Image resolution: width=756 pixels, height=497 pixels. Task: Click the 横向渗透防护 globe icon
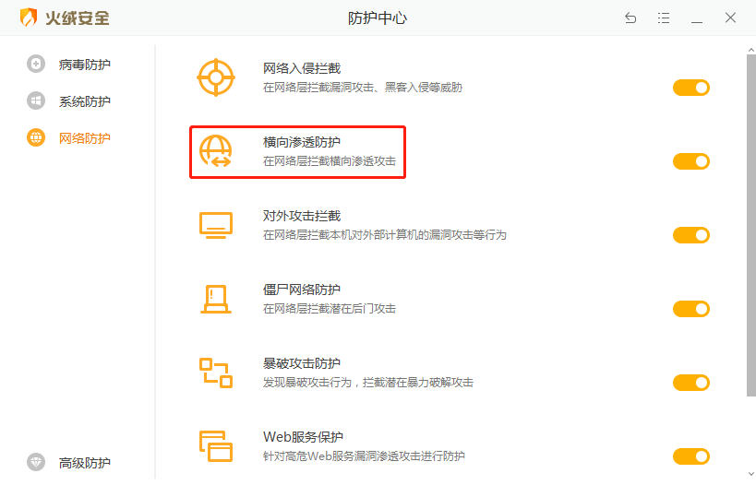216,151
